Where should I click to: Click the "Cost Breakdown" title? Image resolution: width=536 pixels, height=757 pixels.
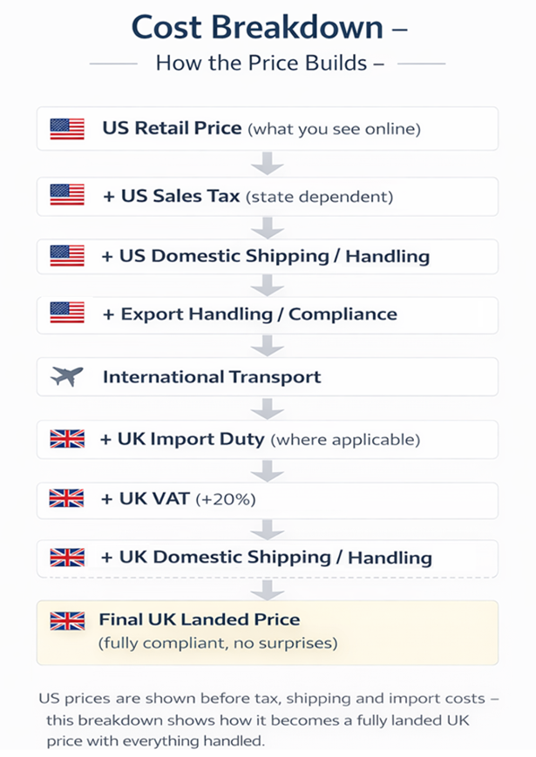coord(257,27)
